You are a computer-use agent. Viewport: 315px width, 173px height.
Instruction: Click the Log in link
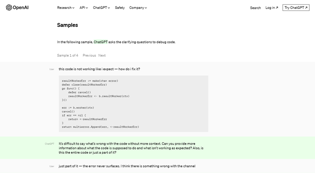[272, 7]
